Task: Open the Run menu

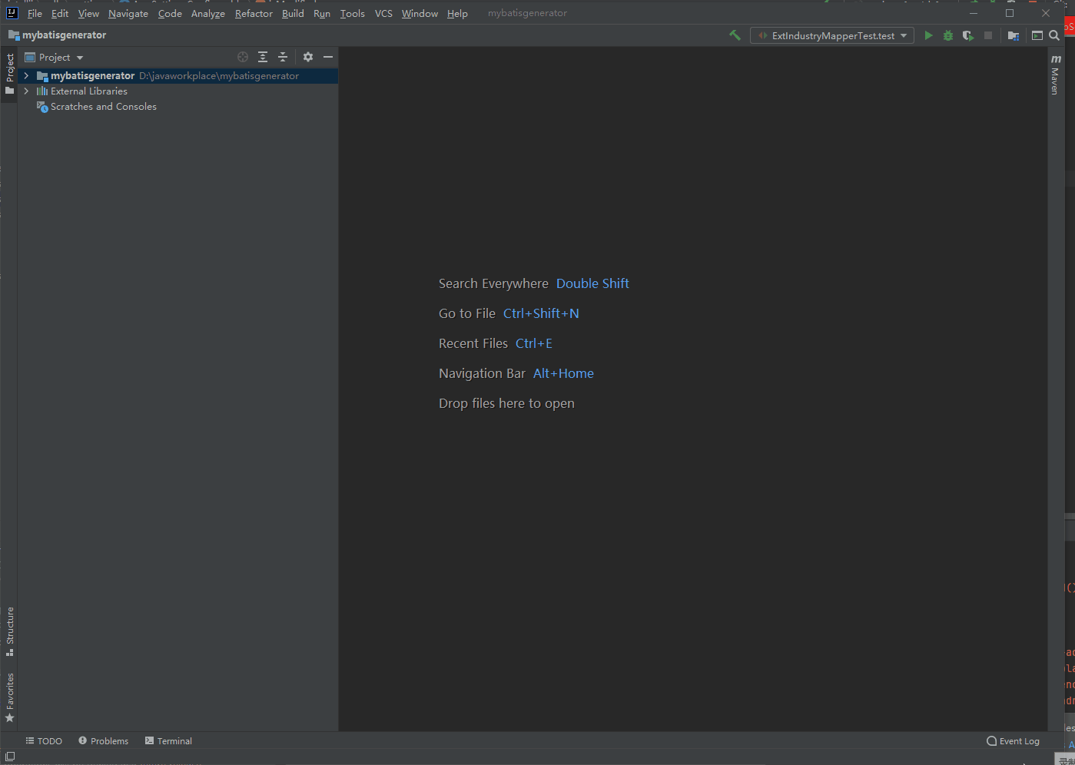Action: click(x=322, y=14)
